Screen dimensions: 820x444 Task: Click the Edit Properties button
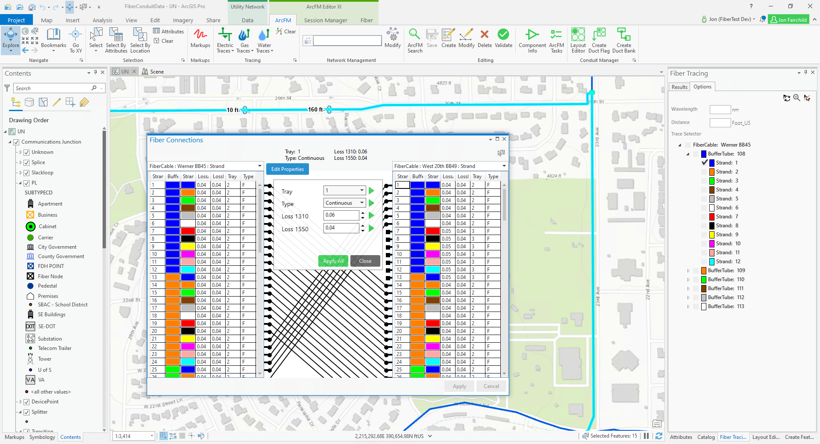(x=288, y=169)
